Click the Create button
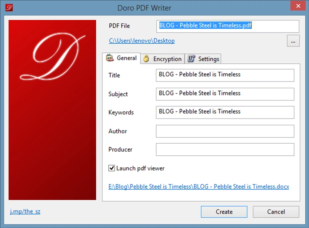Viewport: 309px width, 228px height. point(224,212)
